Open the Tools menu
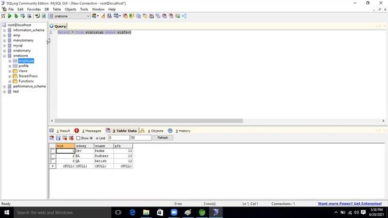This screenshot has height=218, width=388. coord(84,10)
